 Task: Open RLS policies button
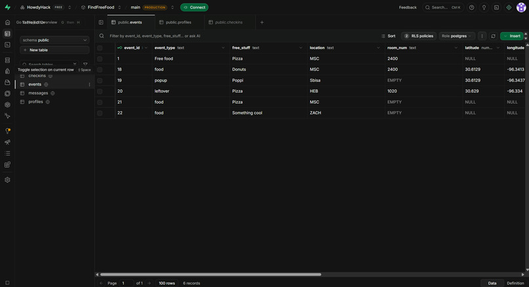pyautogui.click(x=419, y=36)
